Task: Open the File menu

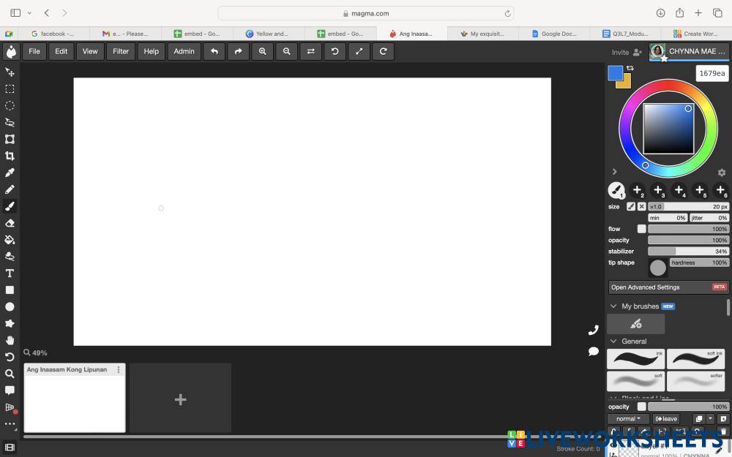Action: pyautogui.click(x=34, y=51)
